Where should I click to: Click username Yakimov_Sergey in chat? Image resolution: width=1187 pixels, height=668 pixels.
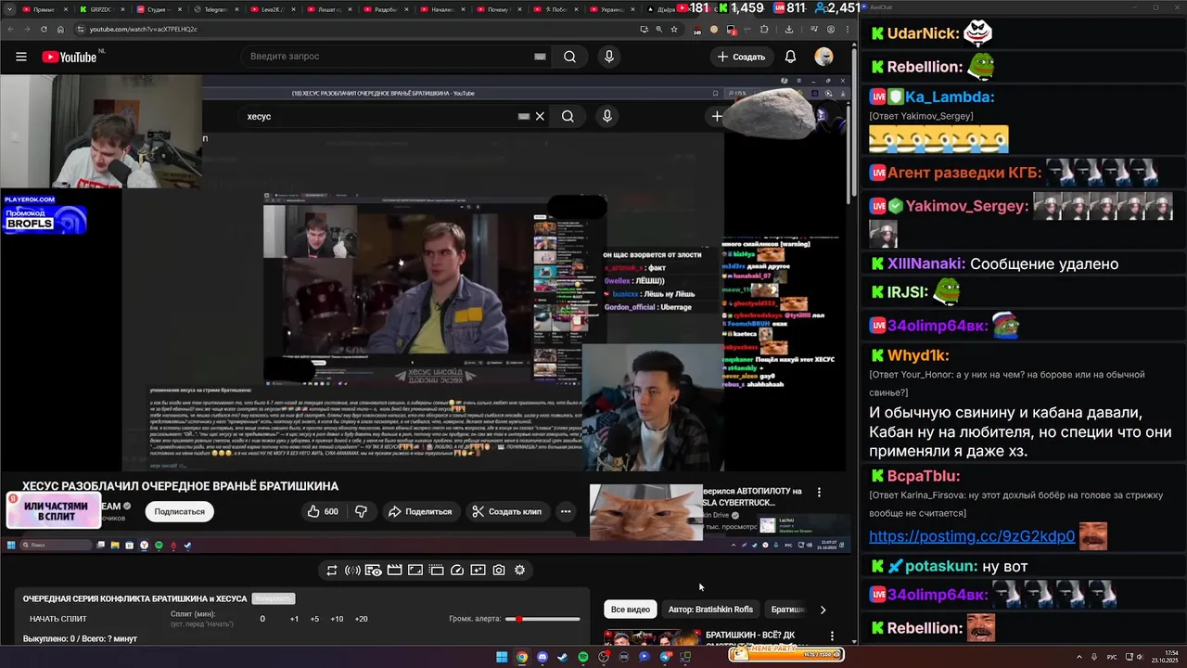(x=964, y=206)
